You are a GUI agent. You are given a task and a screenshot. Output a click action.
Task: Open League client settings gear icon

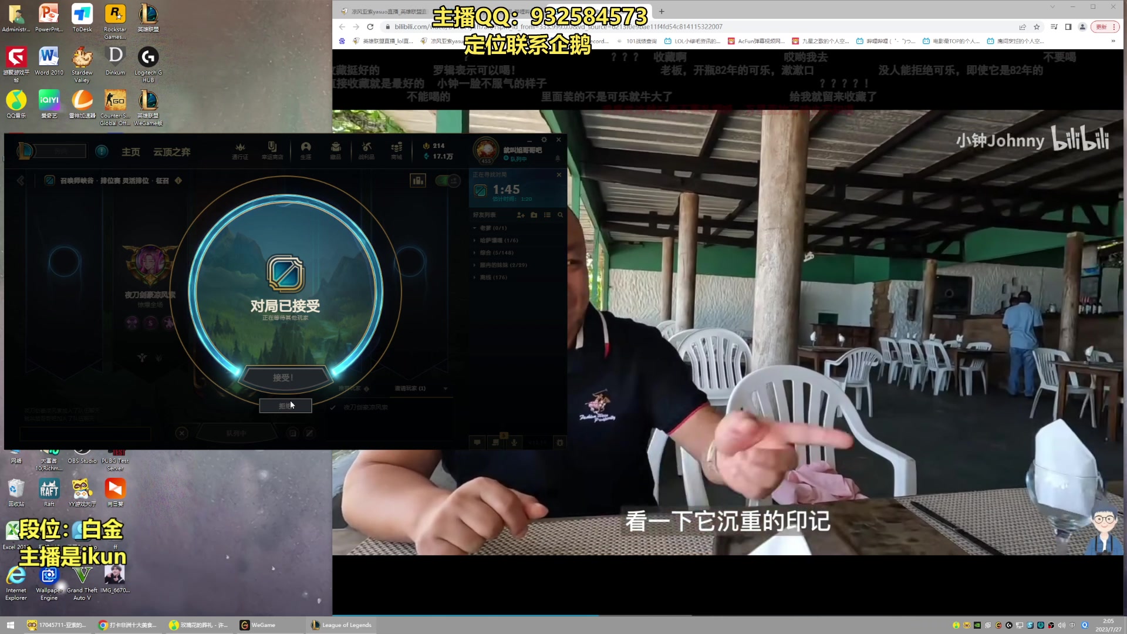[x=544, y=140]
